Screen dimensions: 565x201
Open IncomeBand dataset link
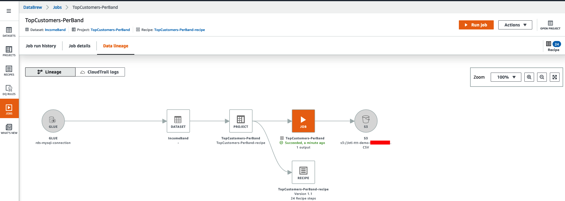[55, 30]
